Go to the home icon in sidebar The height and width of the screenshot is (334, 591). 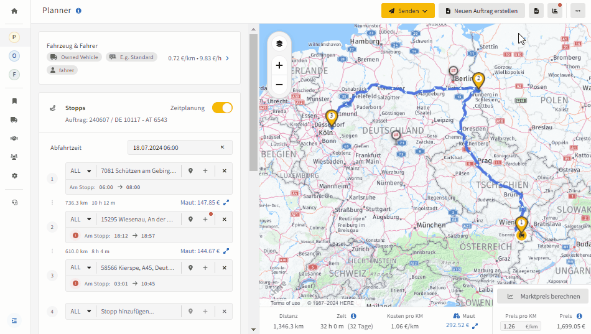pyautogui.click(x=14, y=11)
